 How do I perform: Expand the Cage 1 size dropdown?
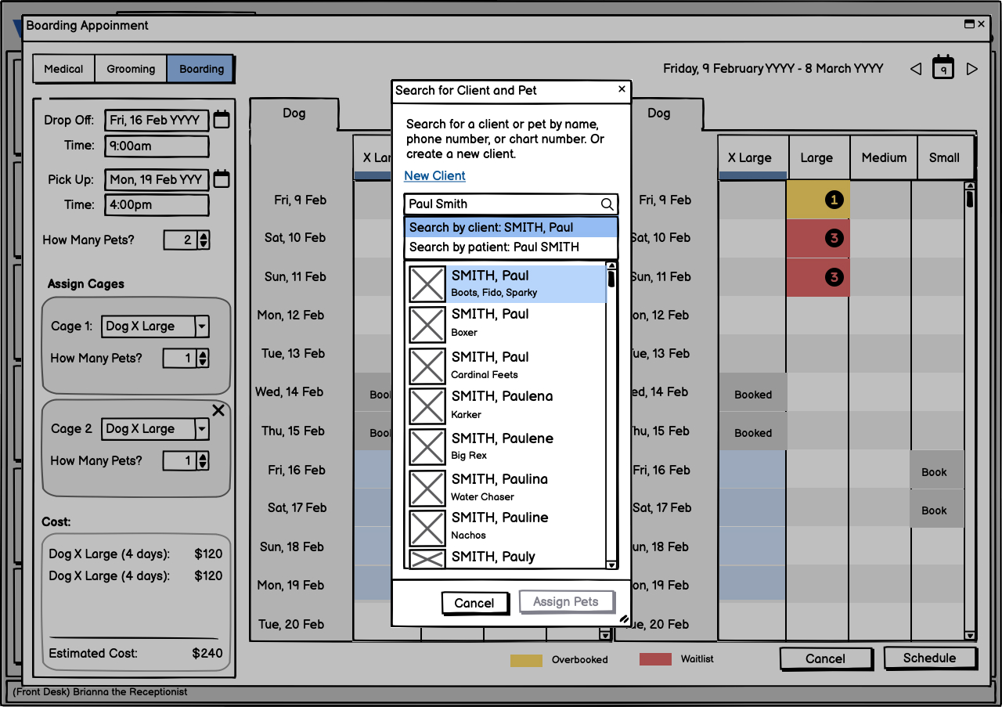pos(202,326)
